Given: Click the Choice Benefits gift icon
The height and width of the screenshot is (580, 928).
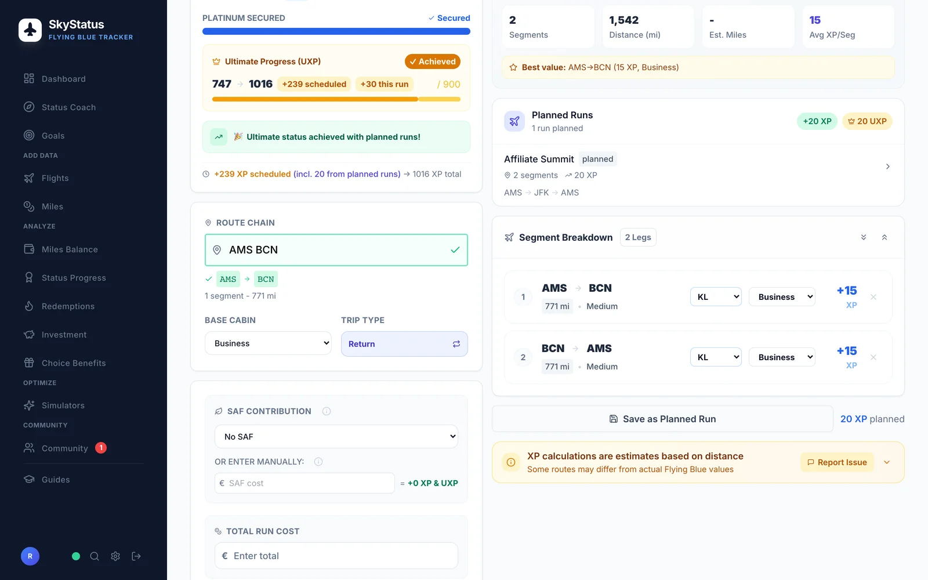Looking at the screenshot, I should [29, 362].
